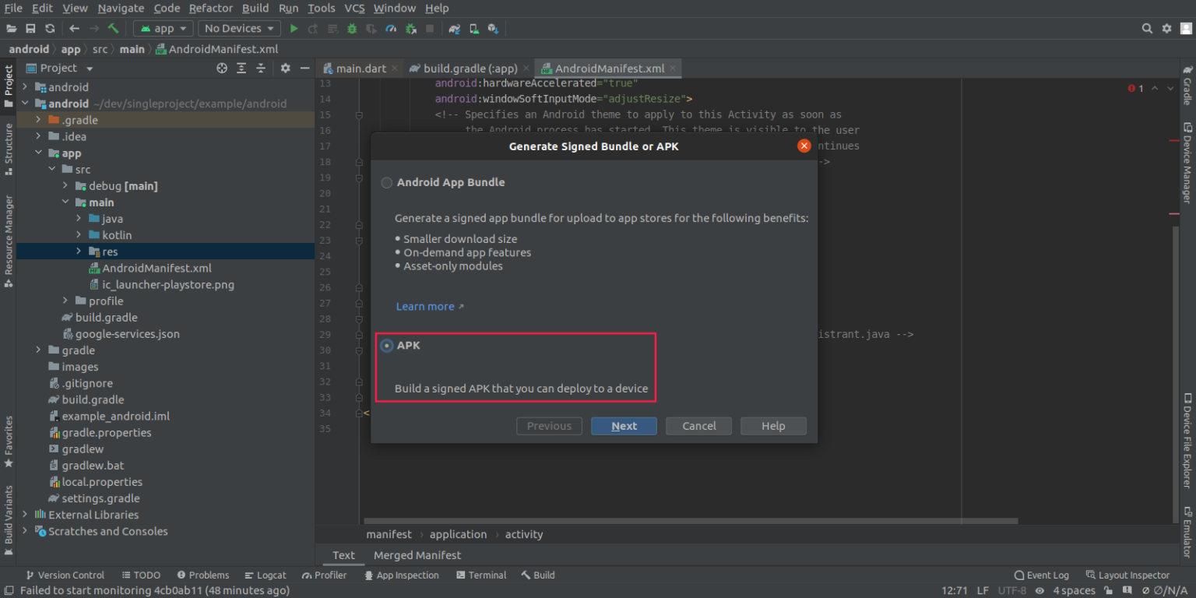1196x598 pixels.
Task: Open the SDK Manager toolbar icon
Action: [x=493, y=29]
